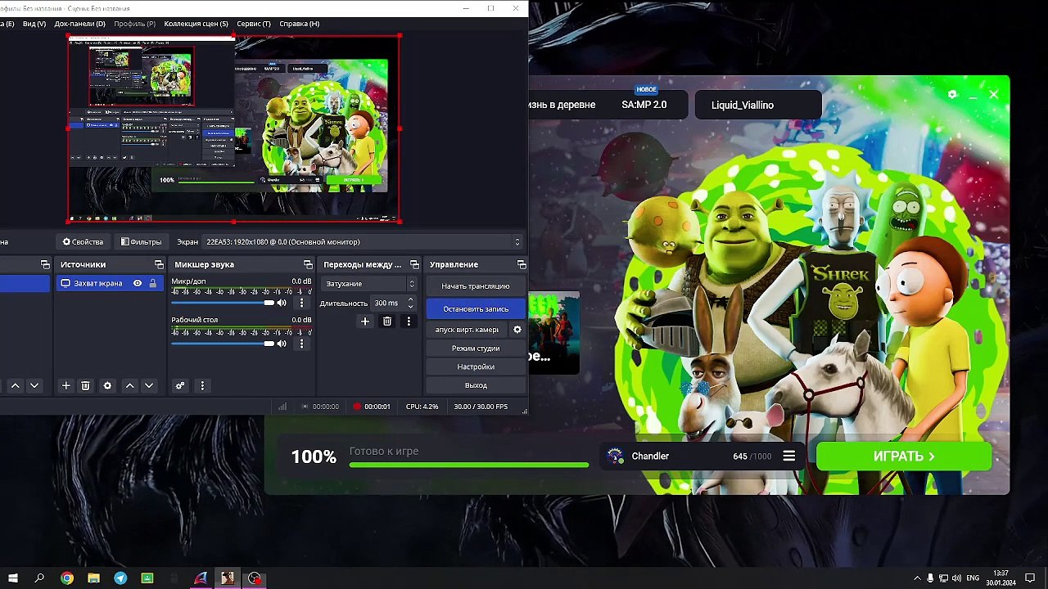
Task: Open advanced audio properties gears icon
Action: click(x=180, y=385)
